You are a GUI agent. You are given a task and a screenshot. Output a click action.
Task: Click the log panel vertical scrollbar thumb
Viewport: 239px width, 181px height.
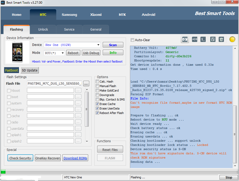(x=235, y=134)
